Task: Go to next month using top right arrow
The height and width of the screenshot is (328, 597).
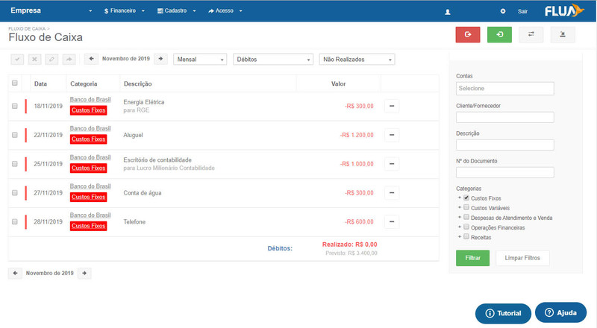Action: tap(160, 59)
